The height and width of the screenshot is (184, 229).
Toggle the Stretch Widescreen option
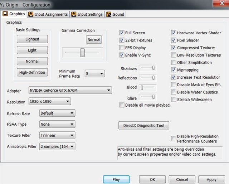(174, 100)
